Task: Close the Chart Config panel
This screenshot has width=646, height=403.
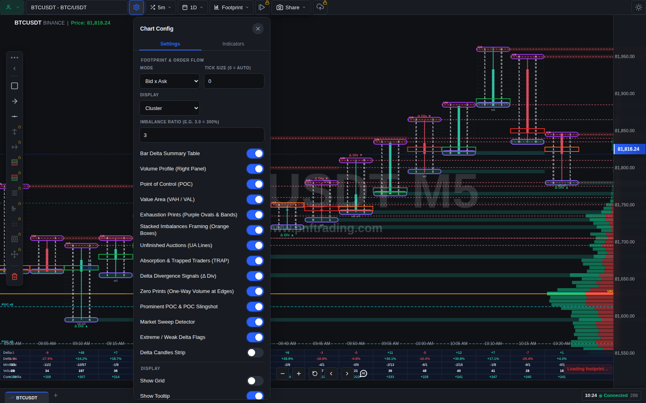Action: click(258, 29)
